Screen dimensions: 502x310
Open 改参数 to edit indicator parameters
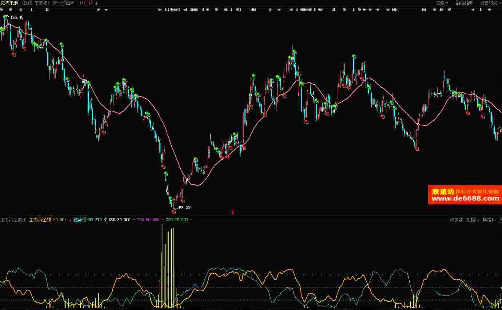pos(456,220)
